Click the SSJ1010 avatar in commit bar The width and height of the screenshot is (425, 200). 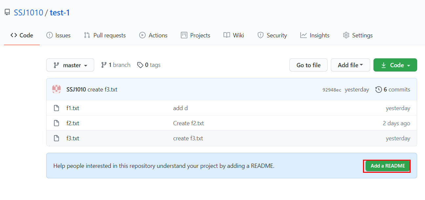pos(56,89)
